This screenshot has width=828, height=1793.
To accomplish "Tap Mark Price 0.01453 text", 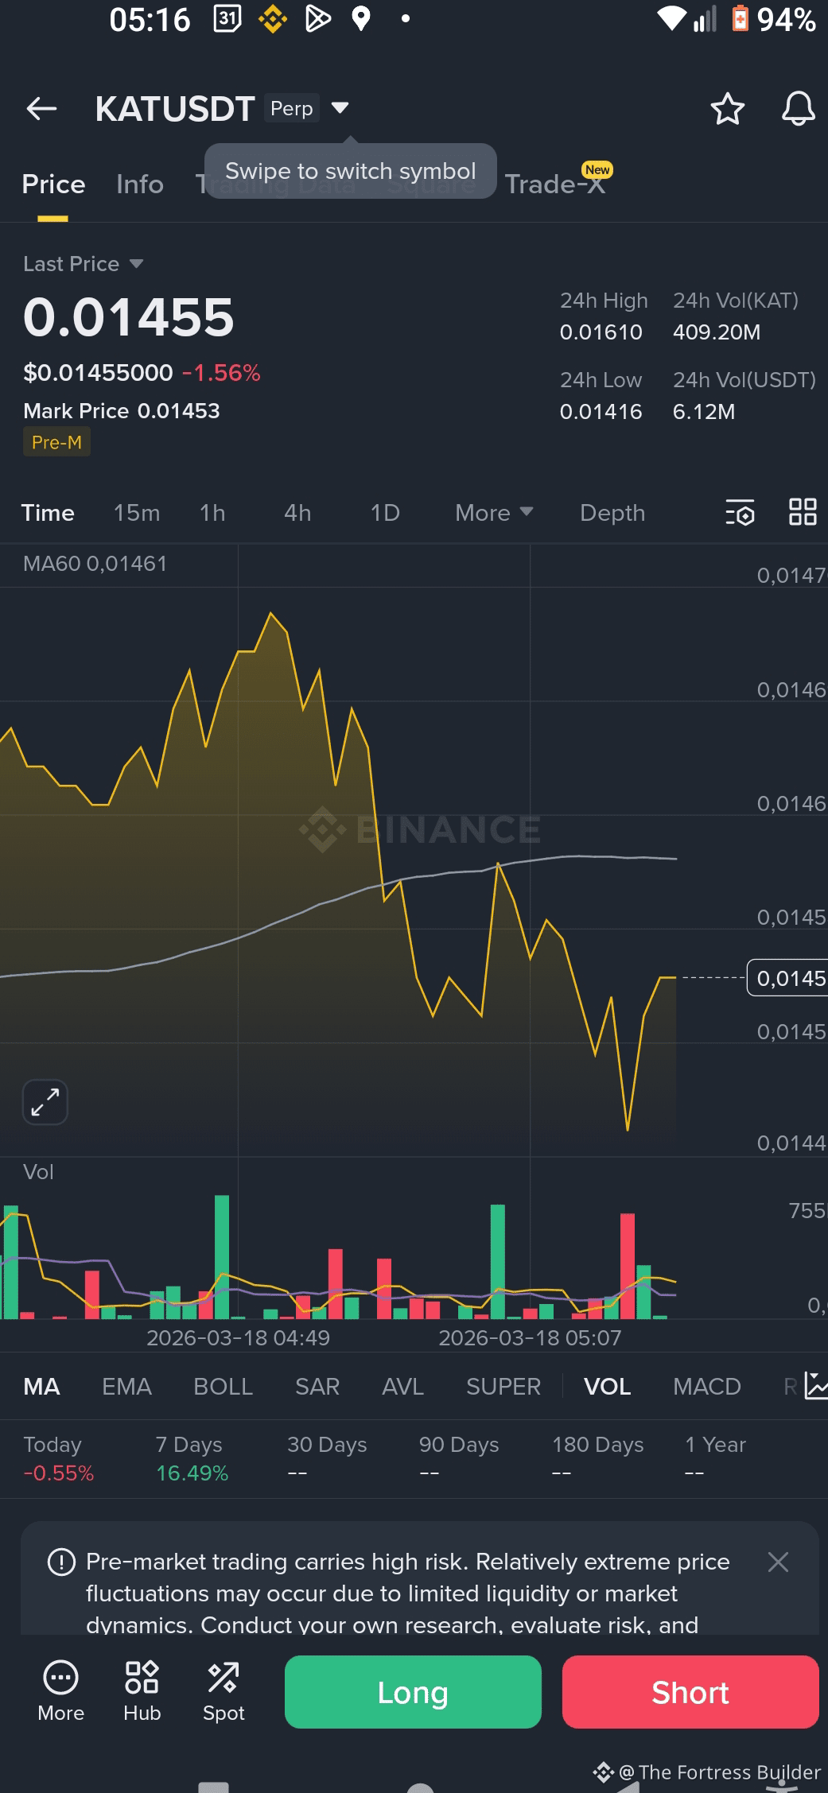I will click(122, 411).
